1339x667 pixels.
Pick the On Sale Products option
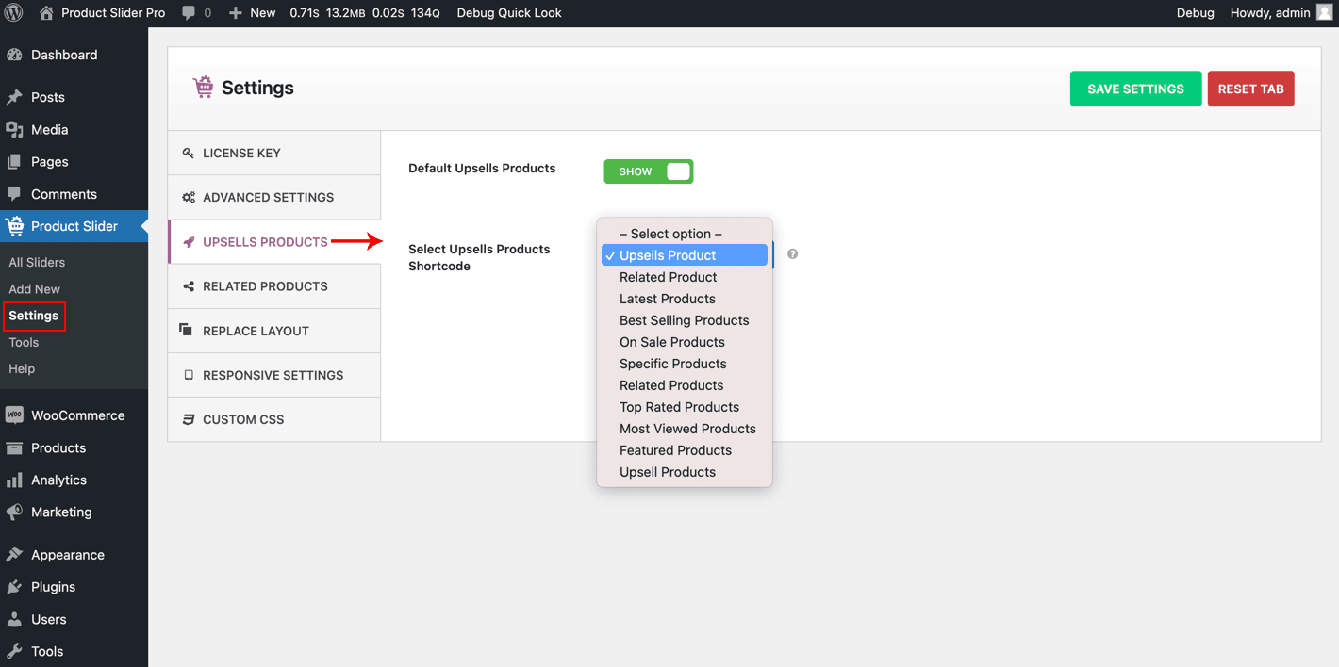pyautogui.click(x=671, y=342)
